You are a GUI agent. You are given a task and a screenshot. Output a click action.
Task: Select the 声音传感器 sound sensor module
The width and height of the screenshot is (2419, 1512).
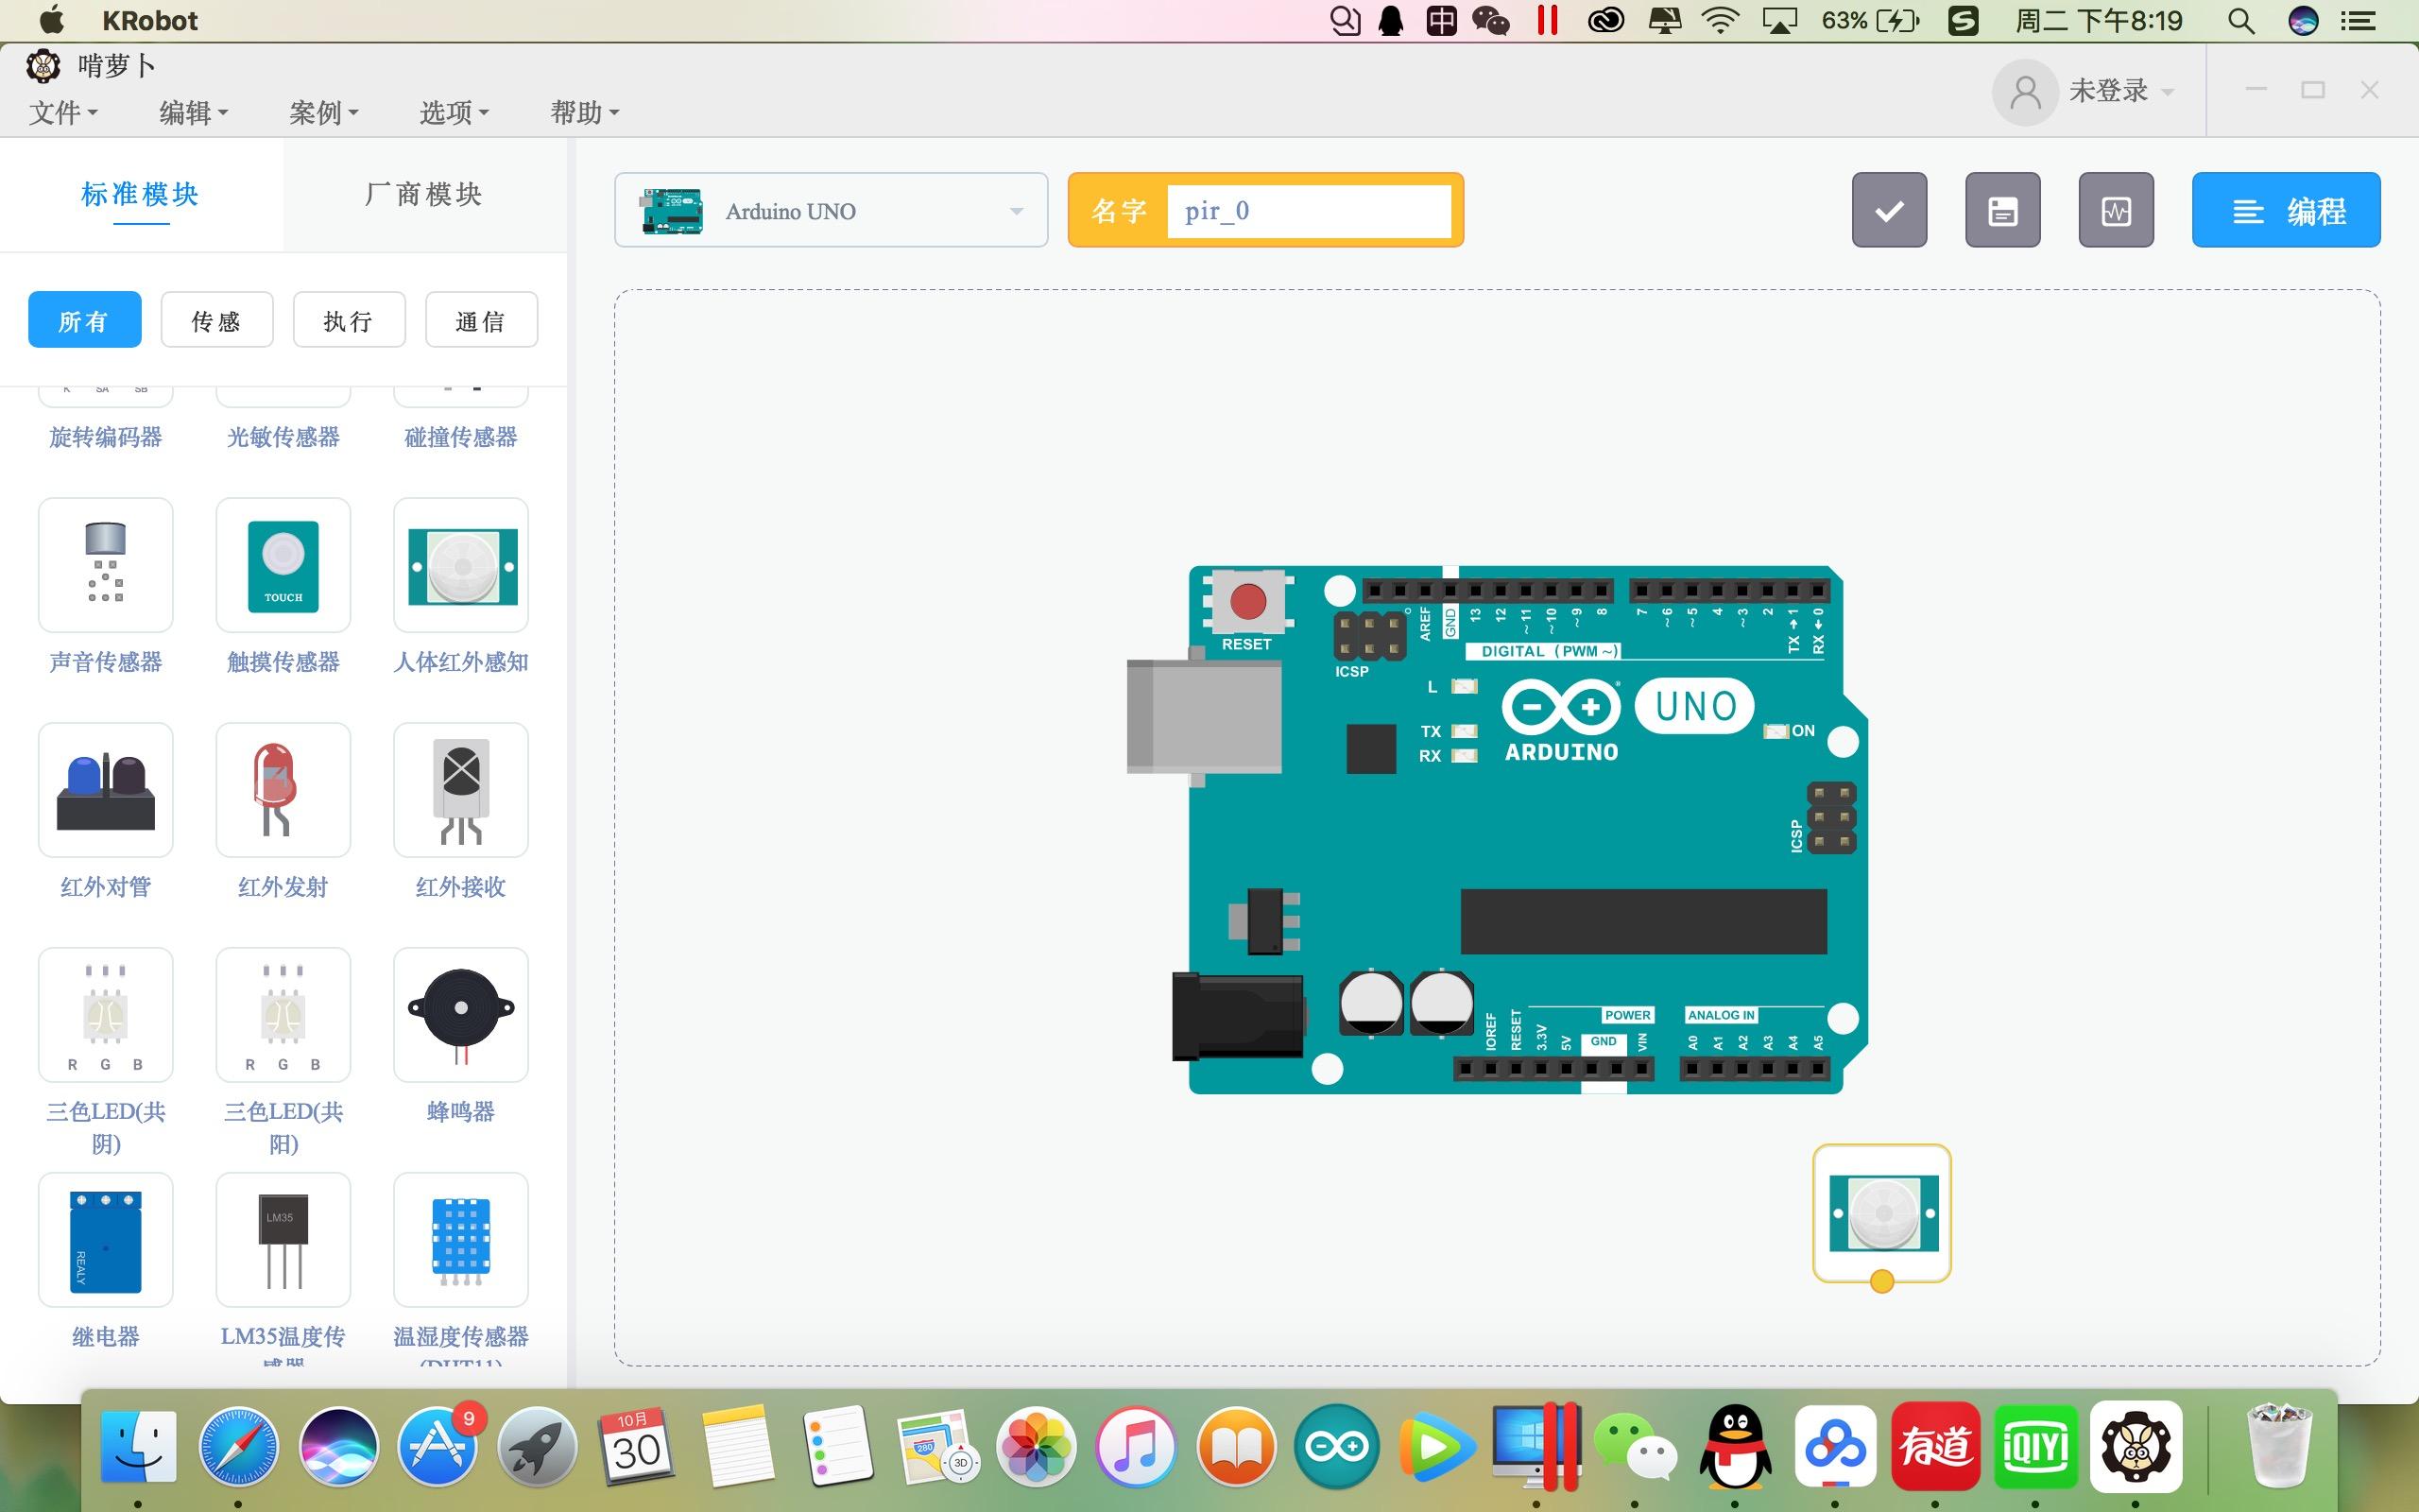[x=105, y=565]
